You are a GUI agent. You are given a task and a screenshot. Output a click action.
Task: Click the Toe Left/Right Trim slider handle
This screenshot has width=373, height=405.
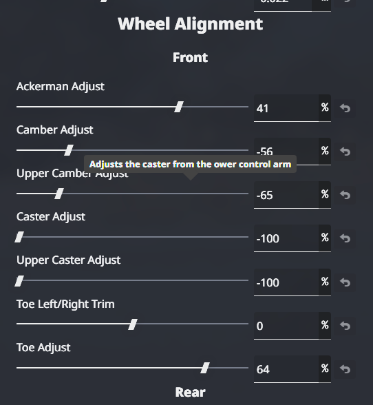(133, 324)
